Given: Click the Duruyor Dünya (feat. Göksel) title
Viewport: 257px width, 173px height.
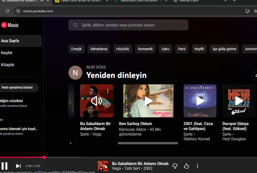Looking at the screenshot, I should pos(235,126).
